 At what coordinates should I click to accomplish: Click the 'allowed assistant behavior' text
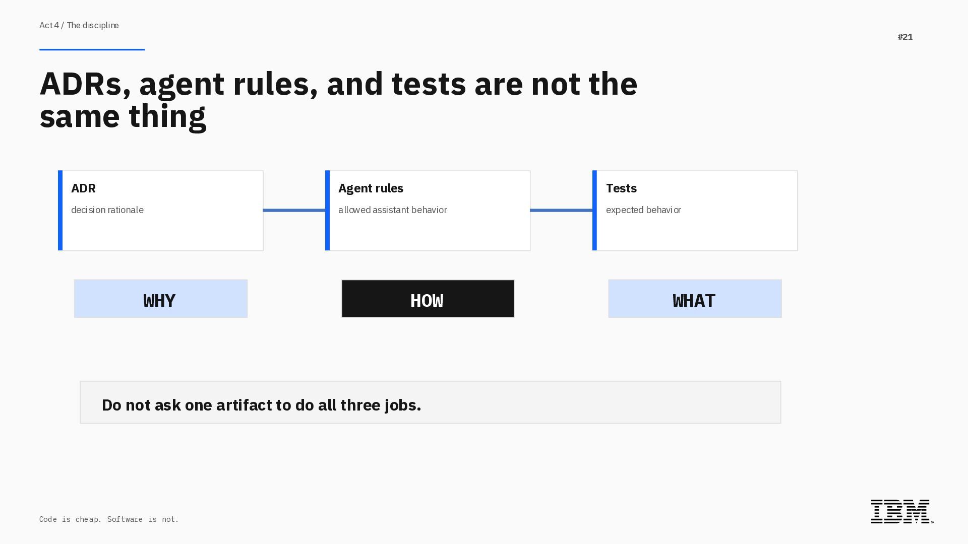click(392, 210)
